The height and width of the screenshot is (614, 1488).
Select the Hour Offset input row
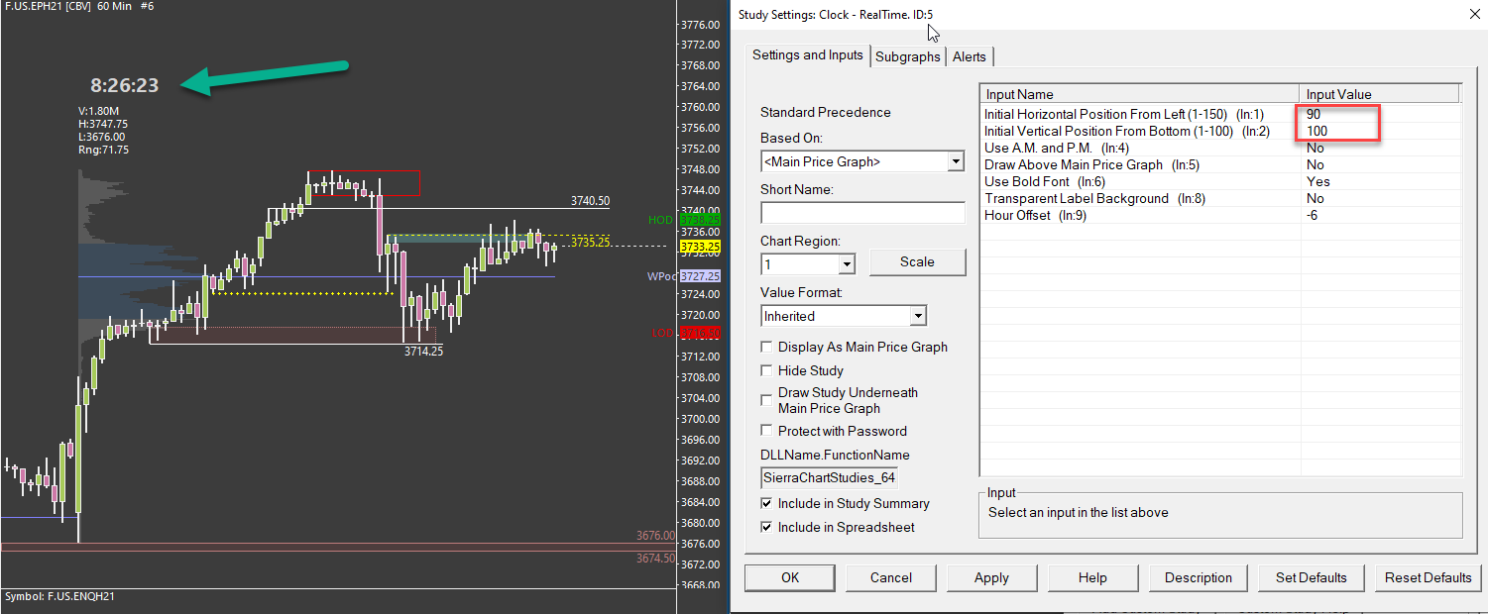(x=1220, y=215)
